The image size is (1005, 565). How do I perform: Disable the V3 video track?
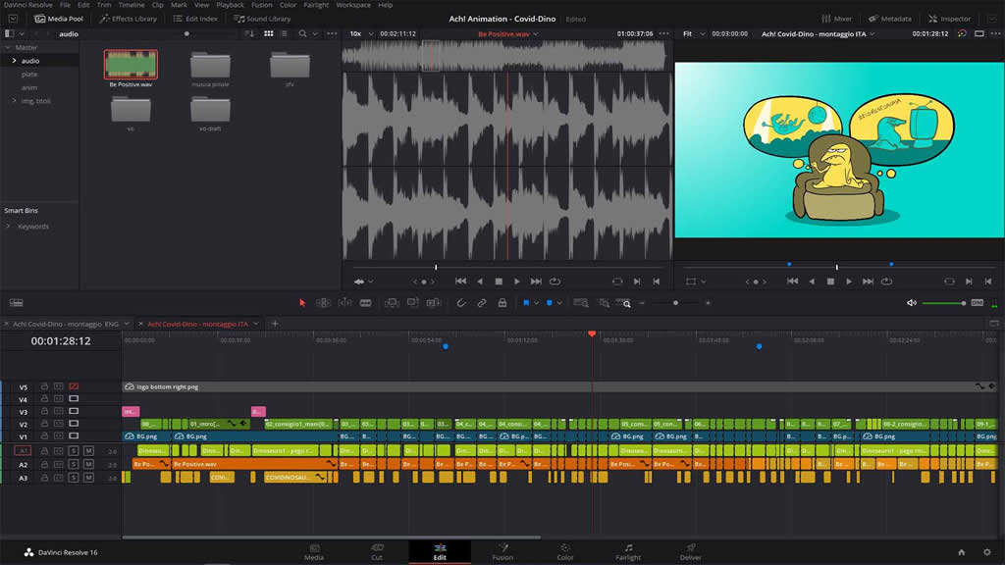click(x=74, y=411)
